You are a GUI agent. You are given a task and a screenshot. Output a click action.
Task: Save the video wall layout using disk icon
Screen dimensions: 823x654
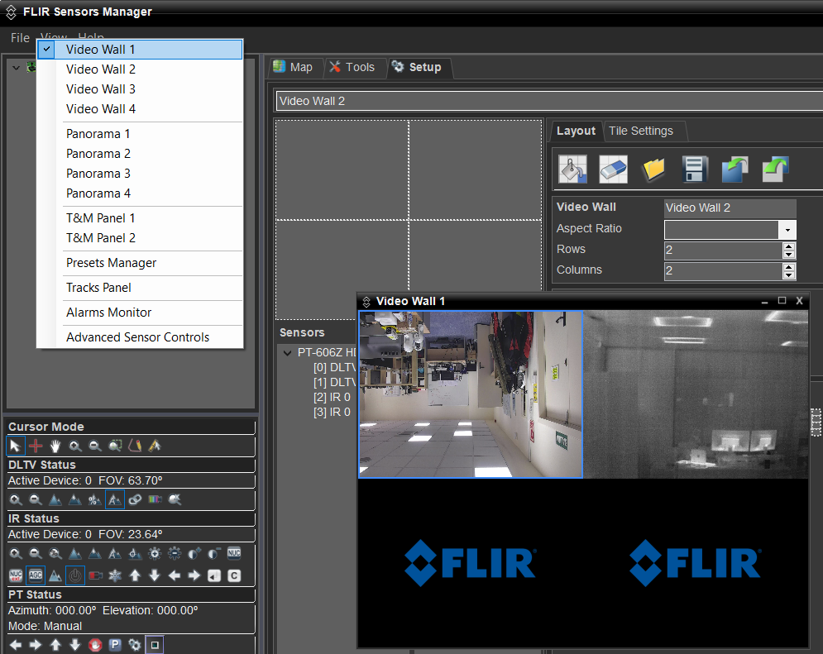point(695,169)
